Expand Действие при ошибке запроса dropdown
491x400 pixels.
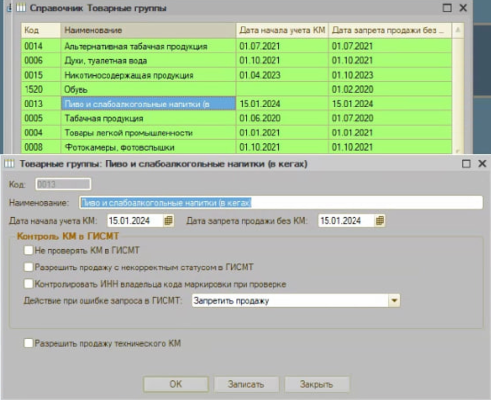pyautogui.click(x=395, y=301)
